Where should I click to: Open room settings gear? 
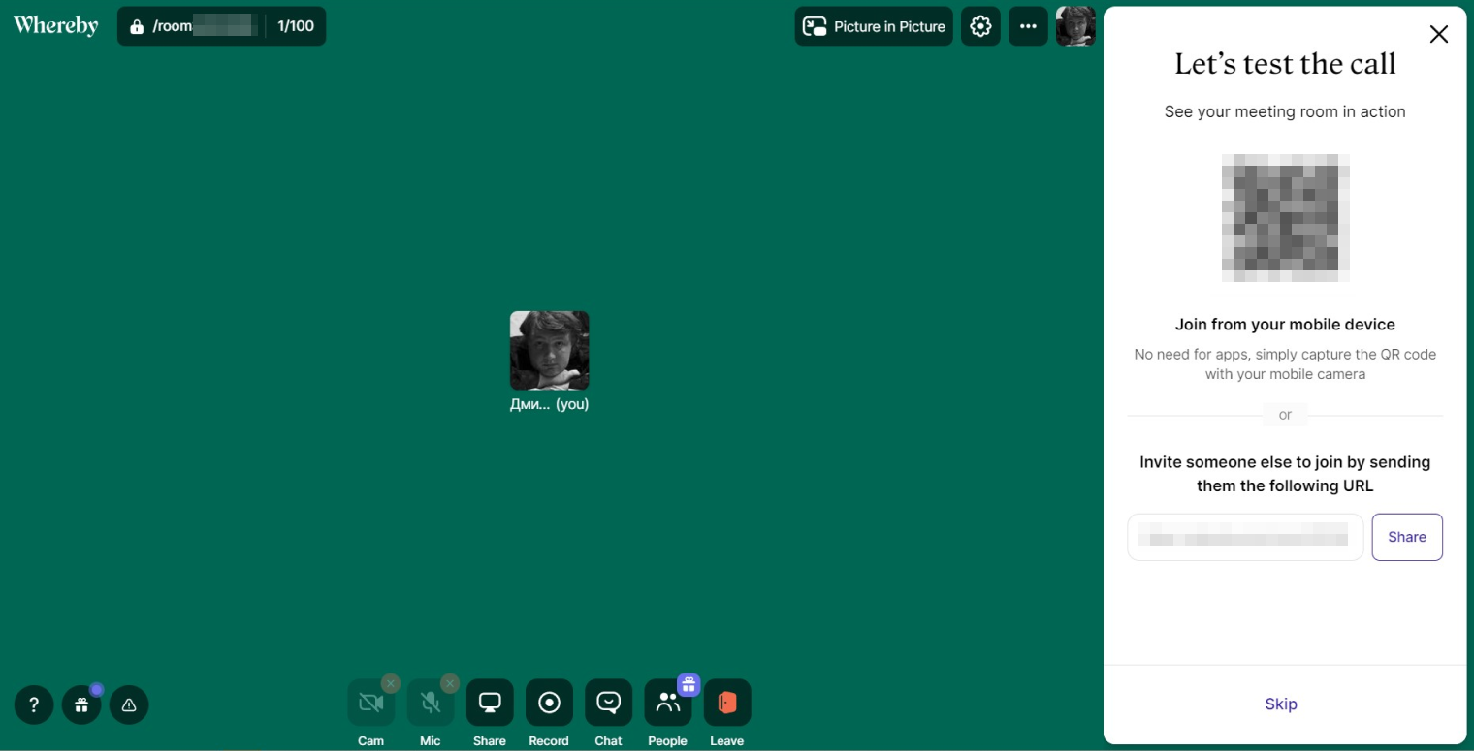click(980, 26)
